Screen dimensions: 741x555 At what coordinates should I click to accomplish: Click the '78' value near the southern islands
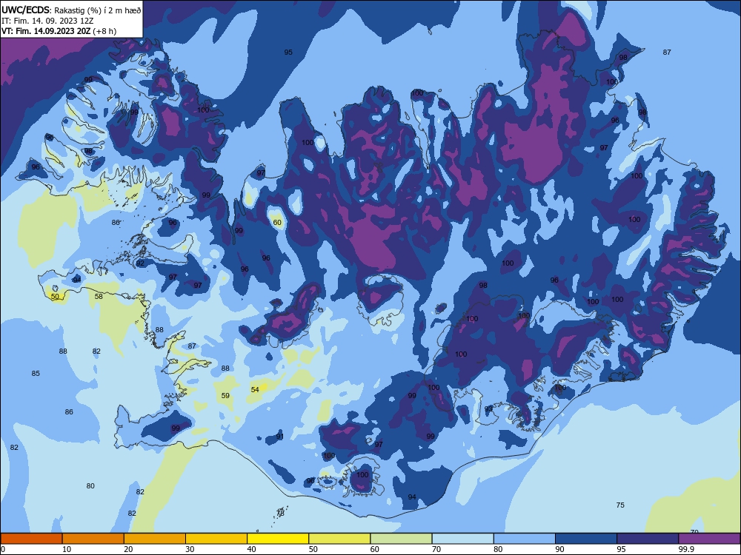[x=280, y=513]
